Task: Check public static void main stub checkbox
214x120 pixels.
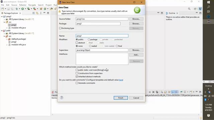Action: [x=77, y=70]
